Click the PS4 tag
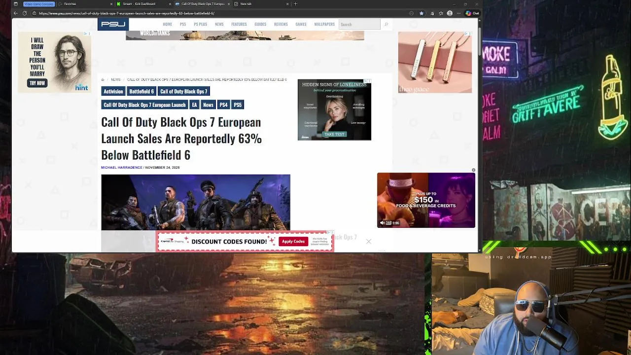The width and height of the screenshot is (631, 355). tap(223, 105)
